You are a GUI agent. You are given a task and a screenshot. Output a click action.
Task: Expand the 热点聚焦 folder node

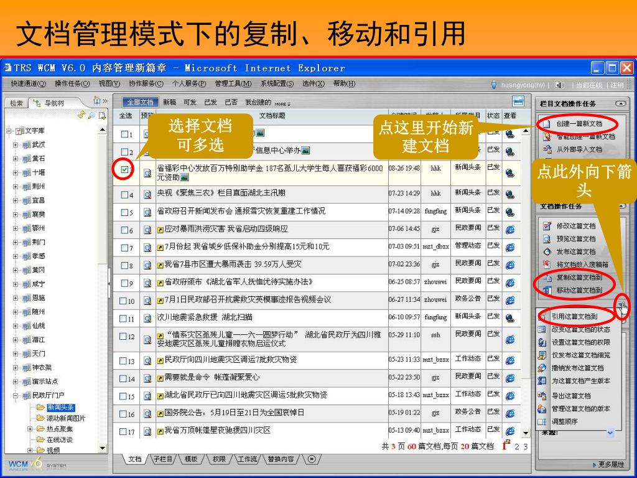pos(30,429)
